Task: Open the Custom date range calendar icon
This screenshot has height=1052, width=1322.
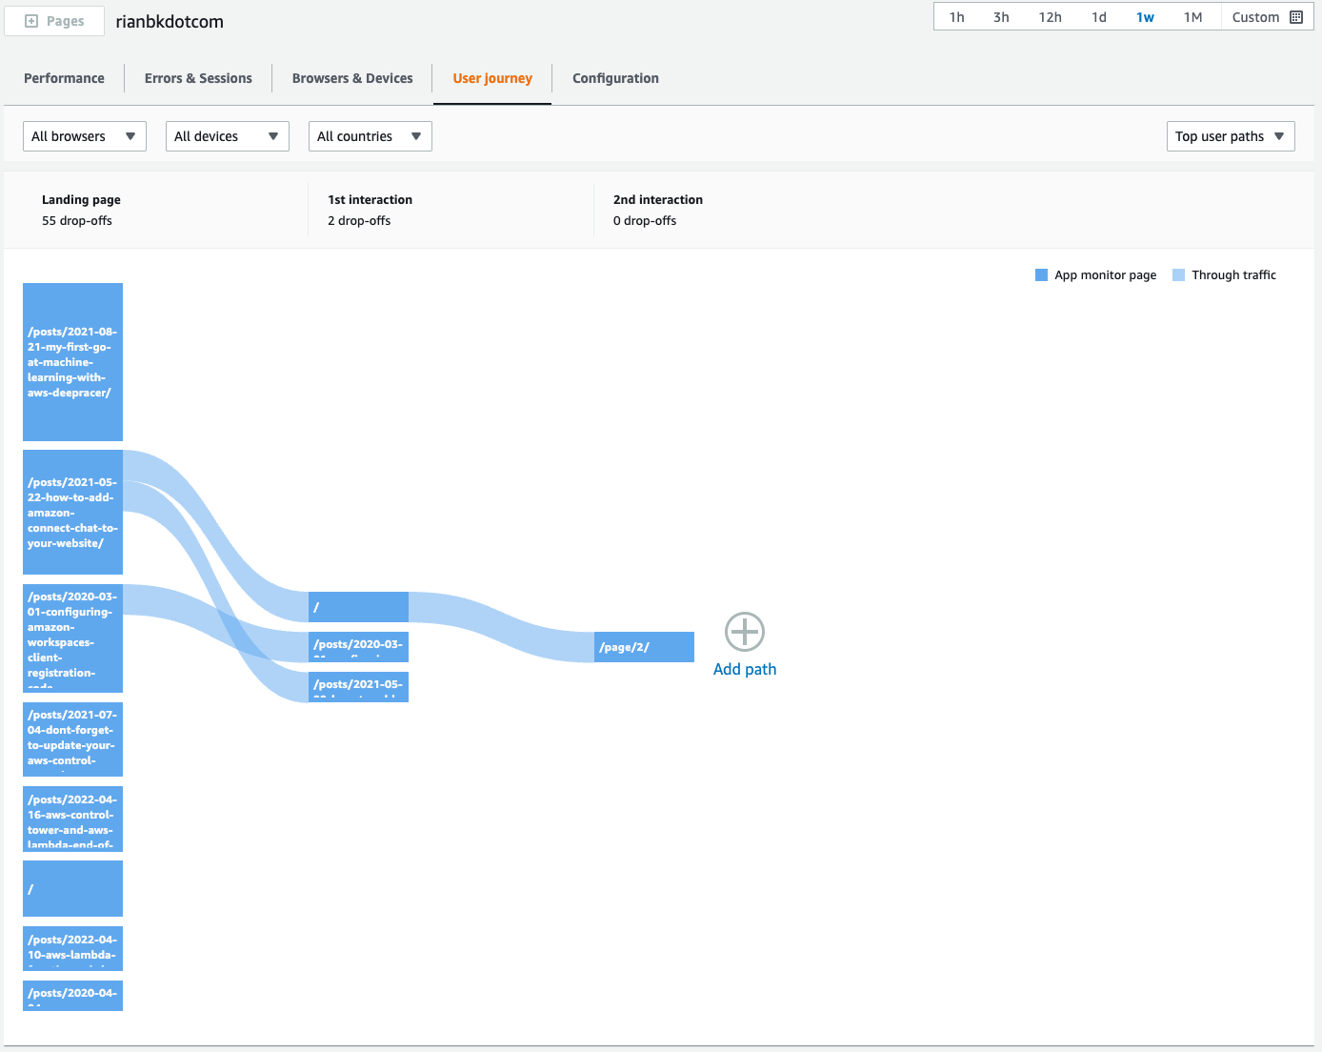Action: pyautogui.click(x=1295, y=17)
